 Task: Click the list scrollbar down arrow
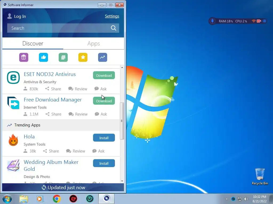click(122, 181)
